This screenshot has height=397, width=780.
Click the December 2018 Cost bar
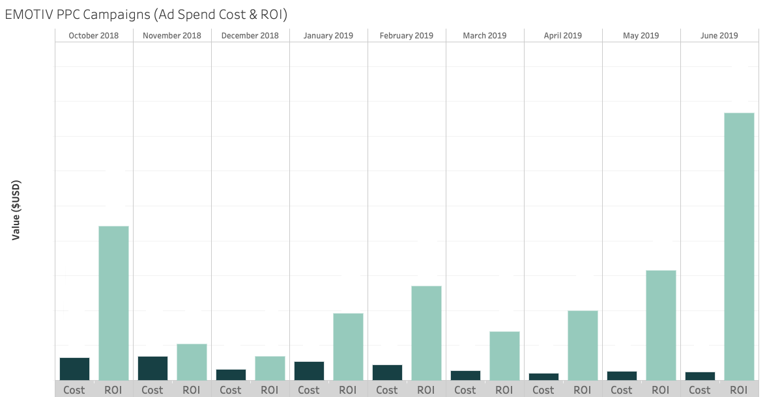[231, 375]
